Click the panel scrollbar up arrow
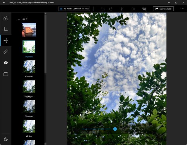 point(46,13)
